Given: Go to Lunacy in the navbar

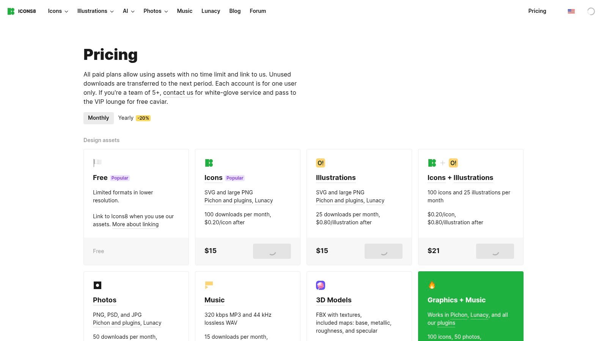Looking at the screenshot, I should [211, 11].
